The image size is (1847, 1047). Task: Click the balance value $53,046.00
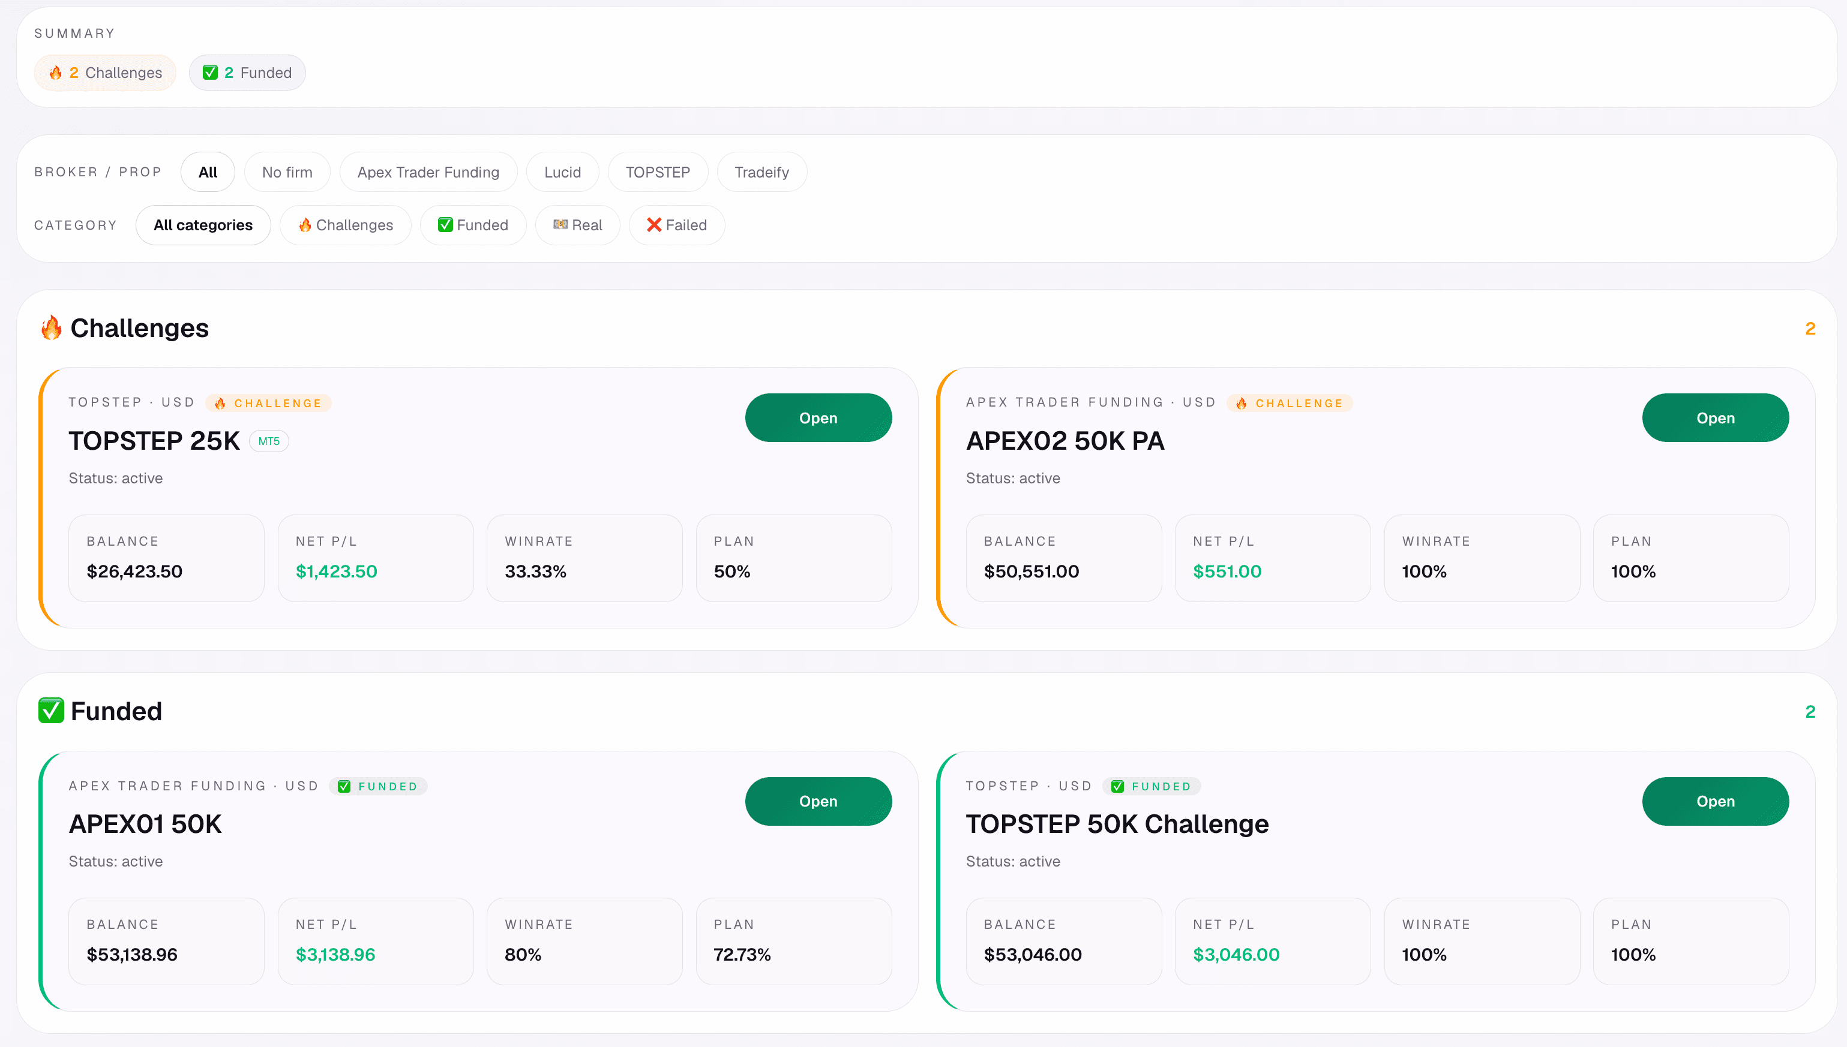(1033, 955)
